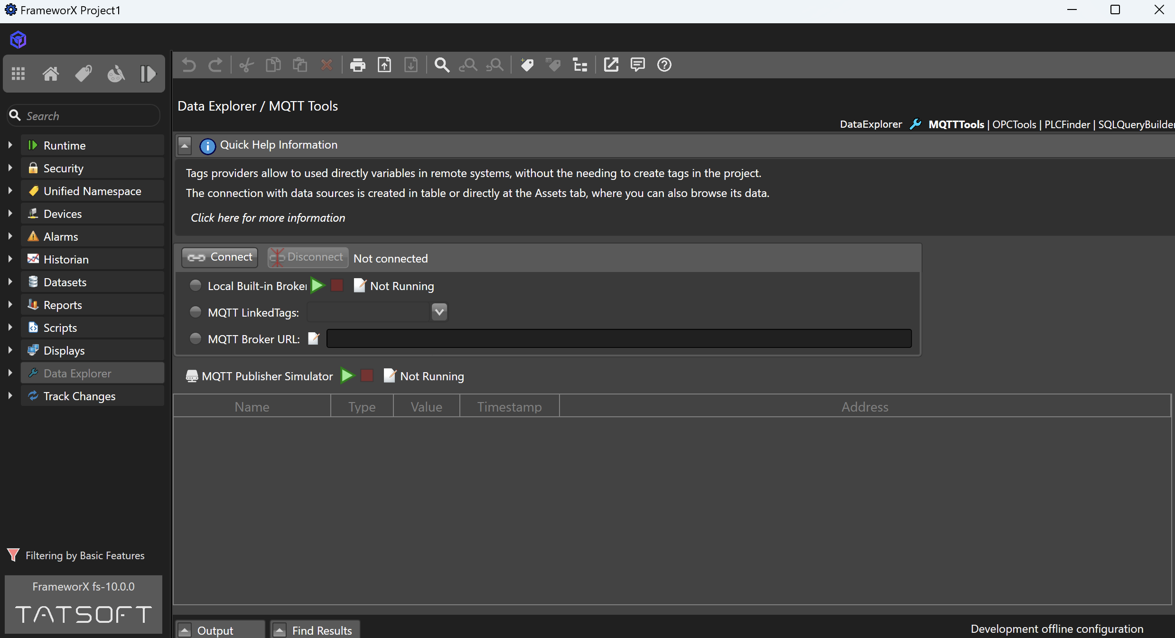The height and width of the screenshot is (638, 1175).
Task: Open the draw palette icon
Action: (x=116, y=74)
